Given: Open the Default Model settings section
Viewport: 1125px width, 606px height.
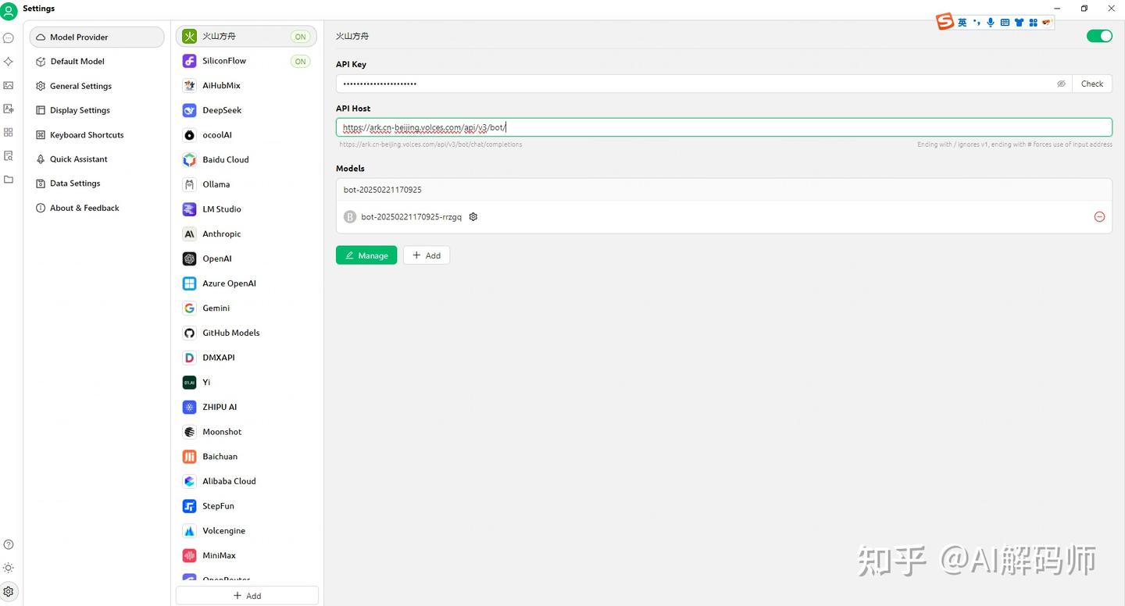Looking at the screenshot, I should (x=97, y=61).
